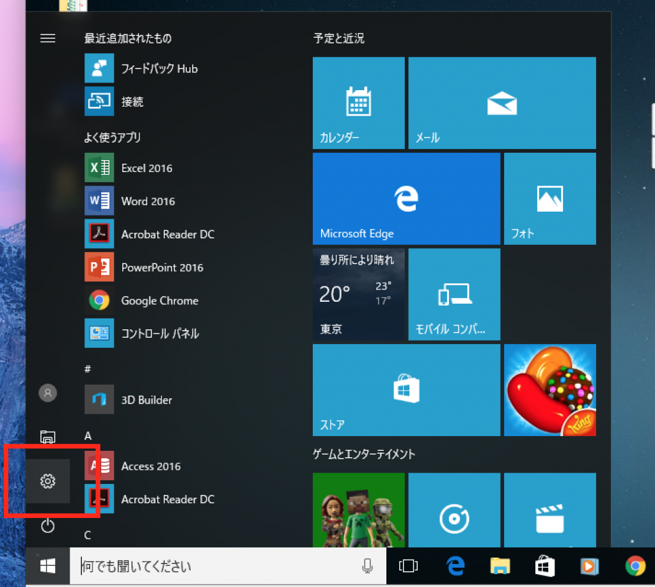
Task: Launch Word 2016
Action: (147, 201)
